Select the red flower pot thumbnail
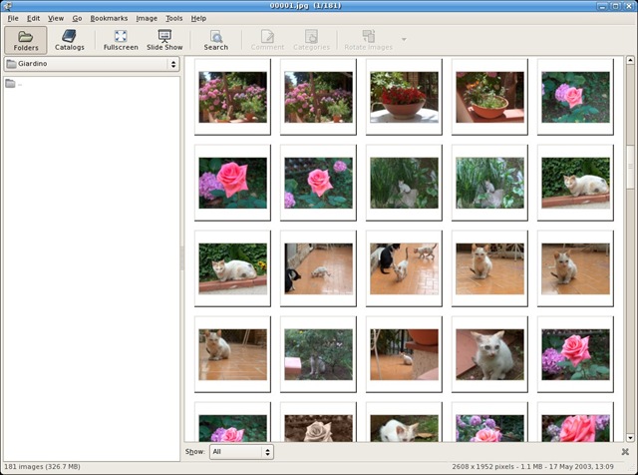The width and height of the screenshot is (638, 475). 404,97
